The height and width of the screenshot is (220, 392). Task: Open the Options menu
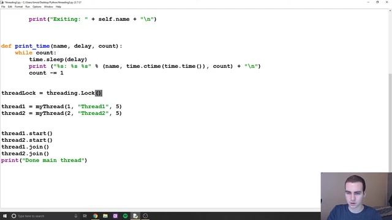click(x=37, y=7)
